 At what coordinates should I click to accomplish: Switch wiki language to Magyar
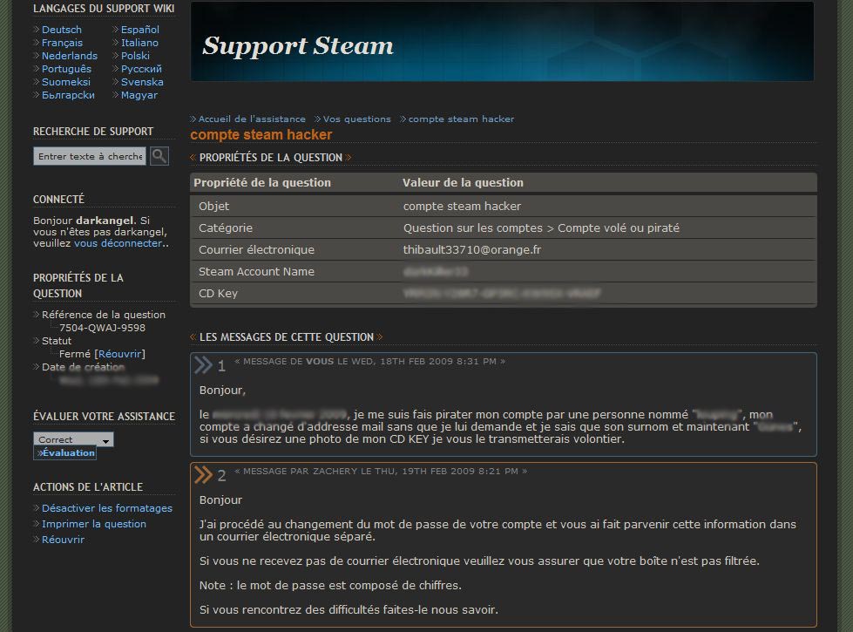(x=139, y=95)
